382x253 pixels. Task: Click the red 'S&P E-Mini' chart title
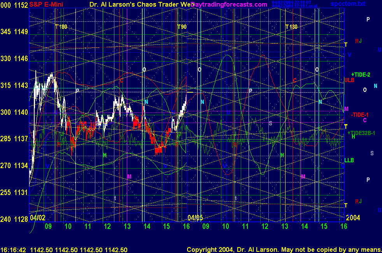click(x=46, y=4)
